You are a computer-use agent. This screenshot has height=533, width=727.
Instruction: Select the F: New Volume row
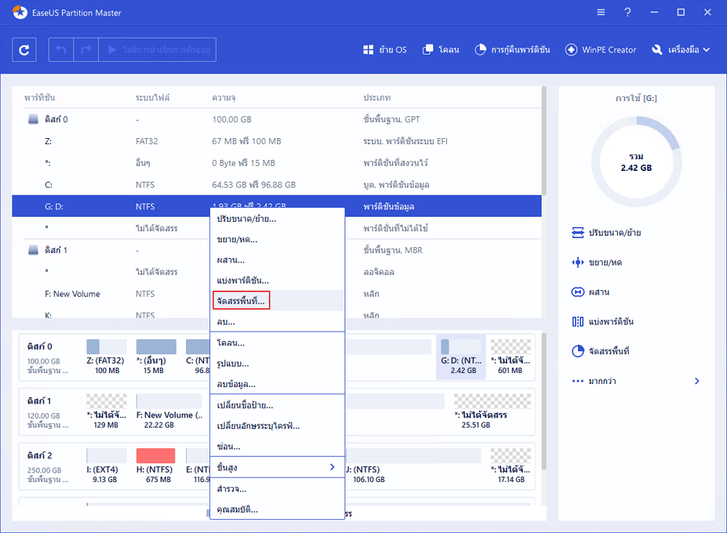point(277,294)
